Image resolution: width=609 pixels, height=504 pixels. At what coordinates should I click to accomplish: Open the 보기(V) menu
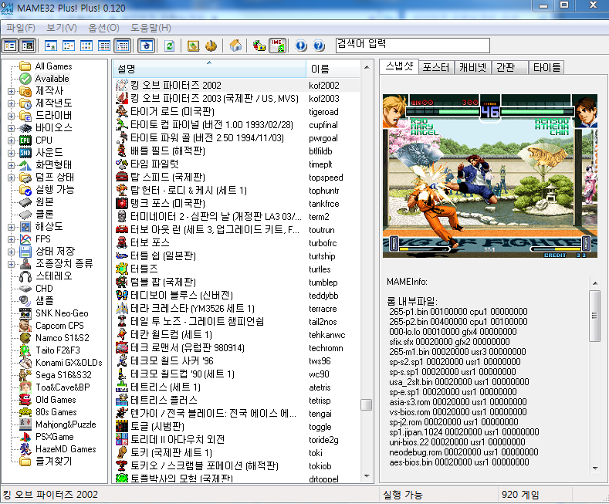click(x=62, y=28)
